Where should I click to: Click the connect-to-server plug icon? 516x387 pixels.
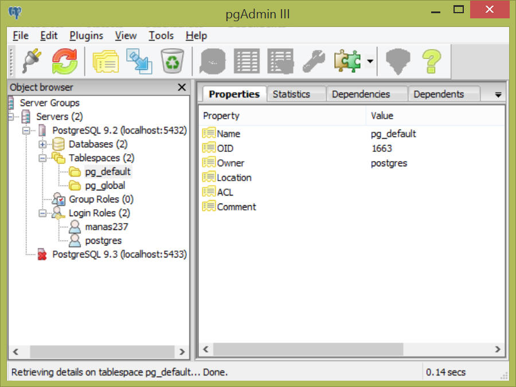pyautogui.click(x=32, y=61)
